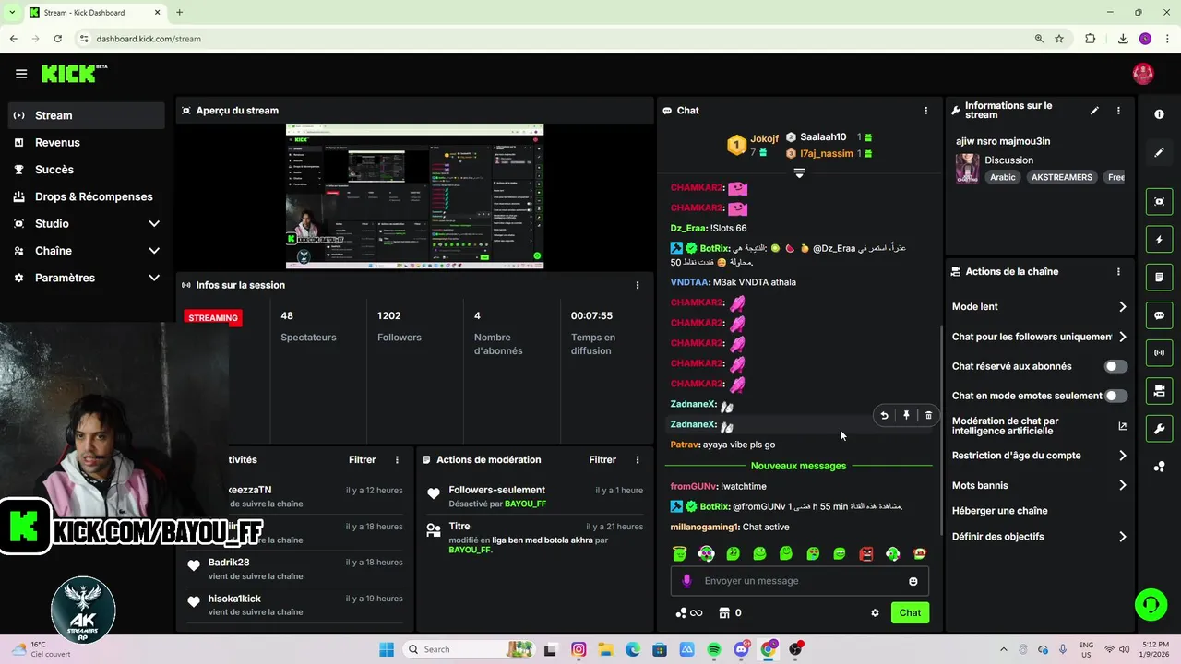The height and width of the screenshot is (664, 1181).
Task: Click the stream preview thumbnail
Action: tap(414, 196)
